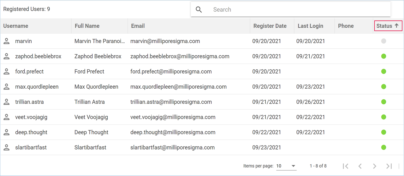Screen dimensions: 404x176
Task: Click veet.voojagig's green status indicator
Action: tap(383, 117)
